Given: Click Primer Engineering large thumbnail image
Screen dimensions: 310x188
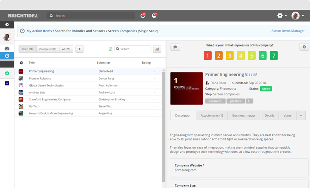Looking at the screenshot, I should click(186, 88).
